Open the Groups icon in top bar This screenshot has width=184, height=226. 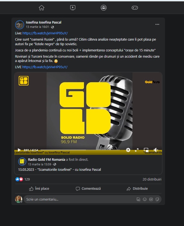104,8
